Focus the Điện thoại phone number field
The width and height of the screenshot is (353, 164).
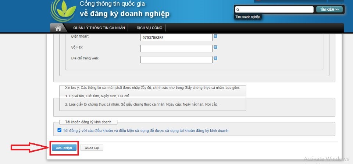click(176, 38)
